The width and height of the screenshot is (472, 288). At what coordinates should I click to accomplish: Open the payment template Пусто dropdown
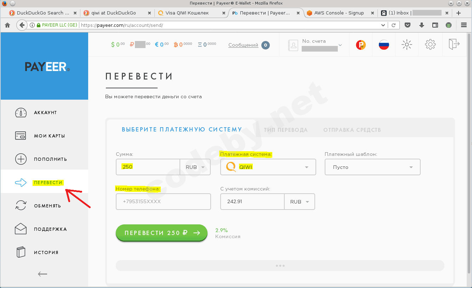373,167
